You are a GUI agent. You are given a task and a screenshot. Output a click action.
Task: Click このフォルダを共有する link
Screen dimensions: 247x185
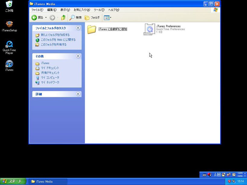(x=54, y=45)
